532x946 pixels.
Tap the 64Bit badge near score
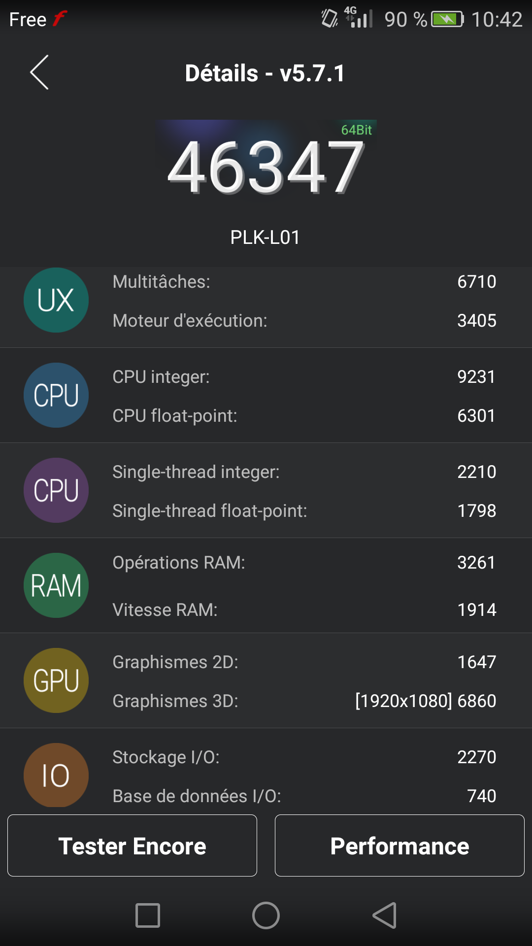[356, 130]
